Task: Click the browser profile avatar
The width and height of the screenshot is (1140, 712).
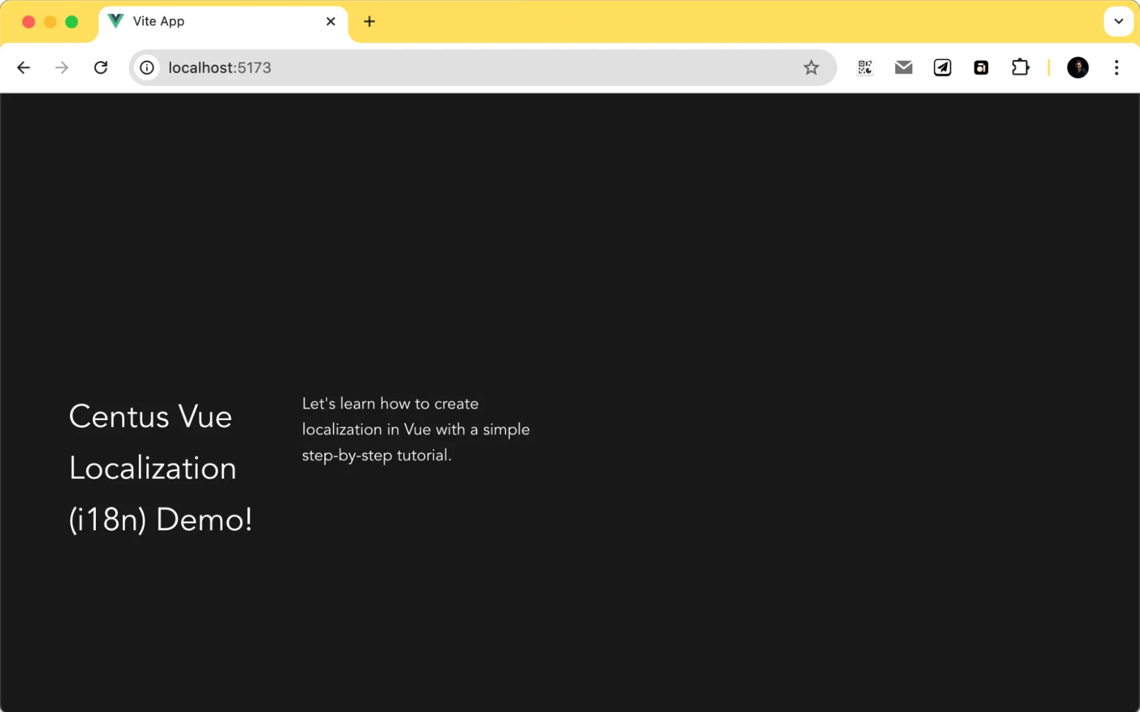Action: 1078,67
